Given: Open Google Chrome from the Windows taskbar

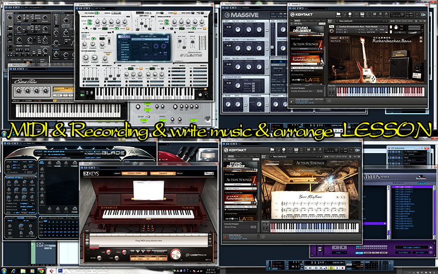Looking at the screenshot, I should (x=42, y=271).
